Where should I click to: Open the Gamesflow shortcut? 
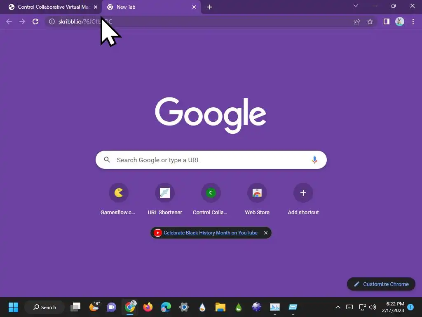point(118,199)
